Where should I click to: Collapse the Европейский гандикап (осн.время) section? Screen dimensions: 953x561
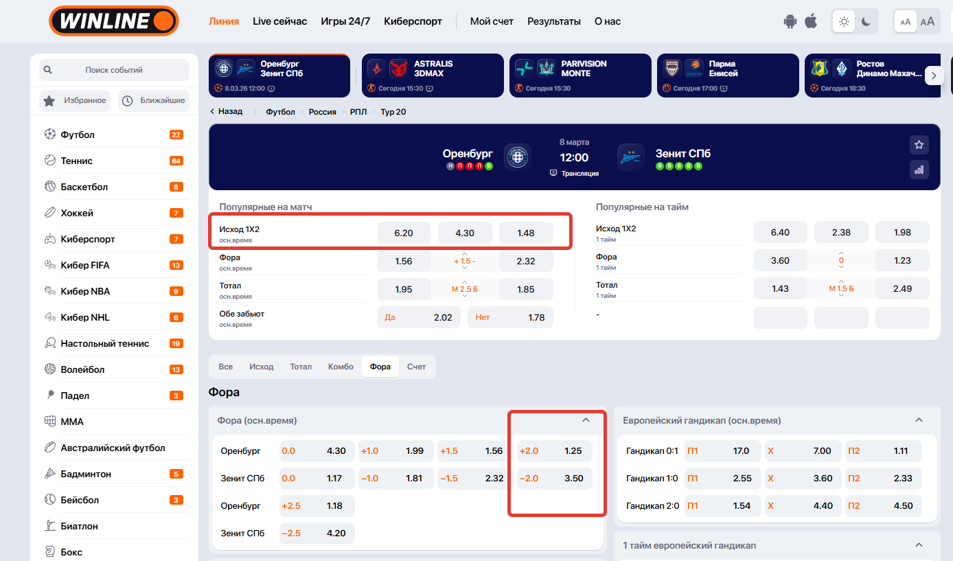(919, 420)
